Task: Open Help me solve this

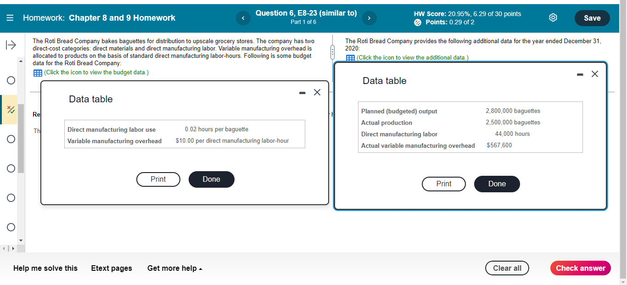Action: (45, 268)
